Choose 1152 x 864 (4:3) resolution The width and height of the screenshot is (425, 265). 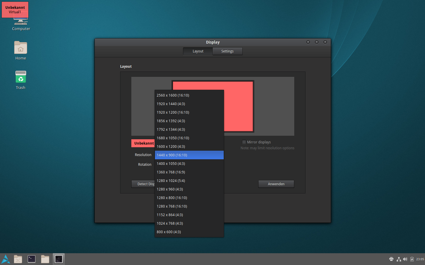[189, 215]
